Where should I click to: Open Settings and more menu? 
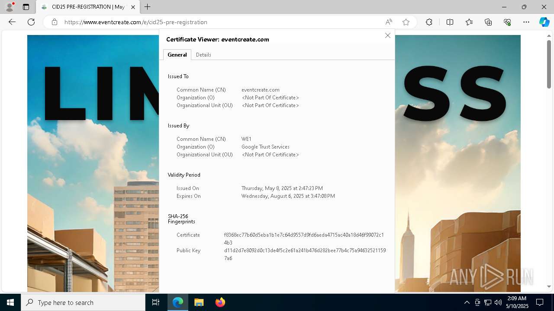tap(526, 22)
